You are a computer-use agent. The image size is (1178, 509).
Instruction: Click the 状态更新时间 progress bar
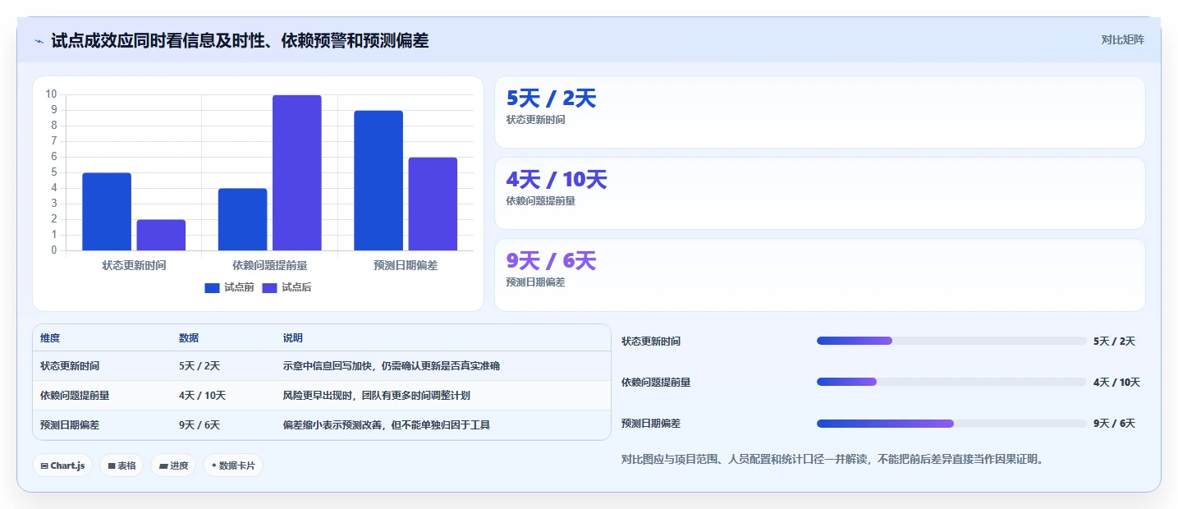(x=951, y=341)
